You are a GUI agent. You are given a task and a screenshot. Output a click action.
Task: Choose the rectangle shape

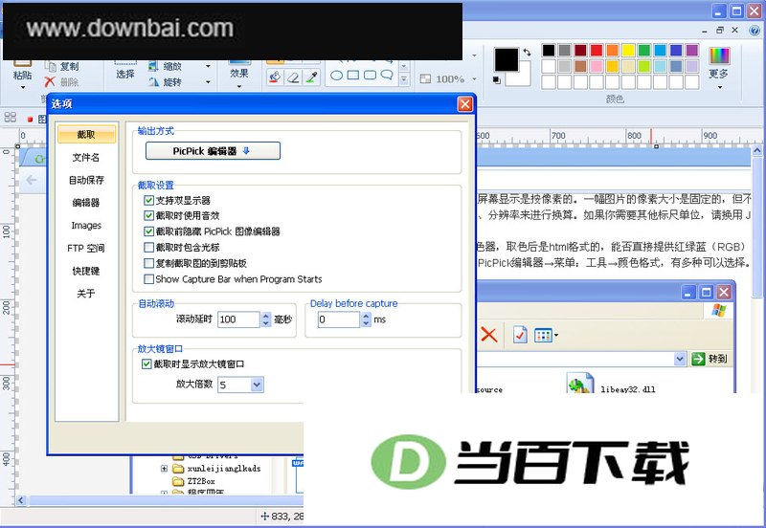(353, 76)
